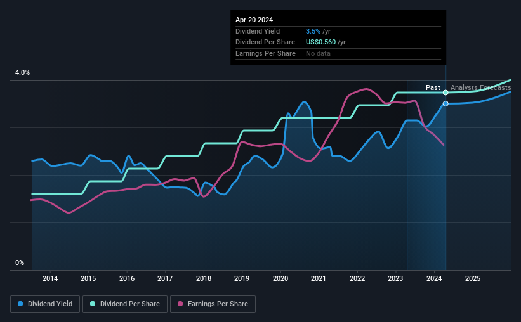The image size is (521, 322).
Task: Click the 3.5% dividend yield value
Action: tap(313, 31)
